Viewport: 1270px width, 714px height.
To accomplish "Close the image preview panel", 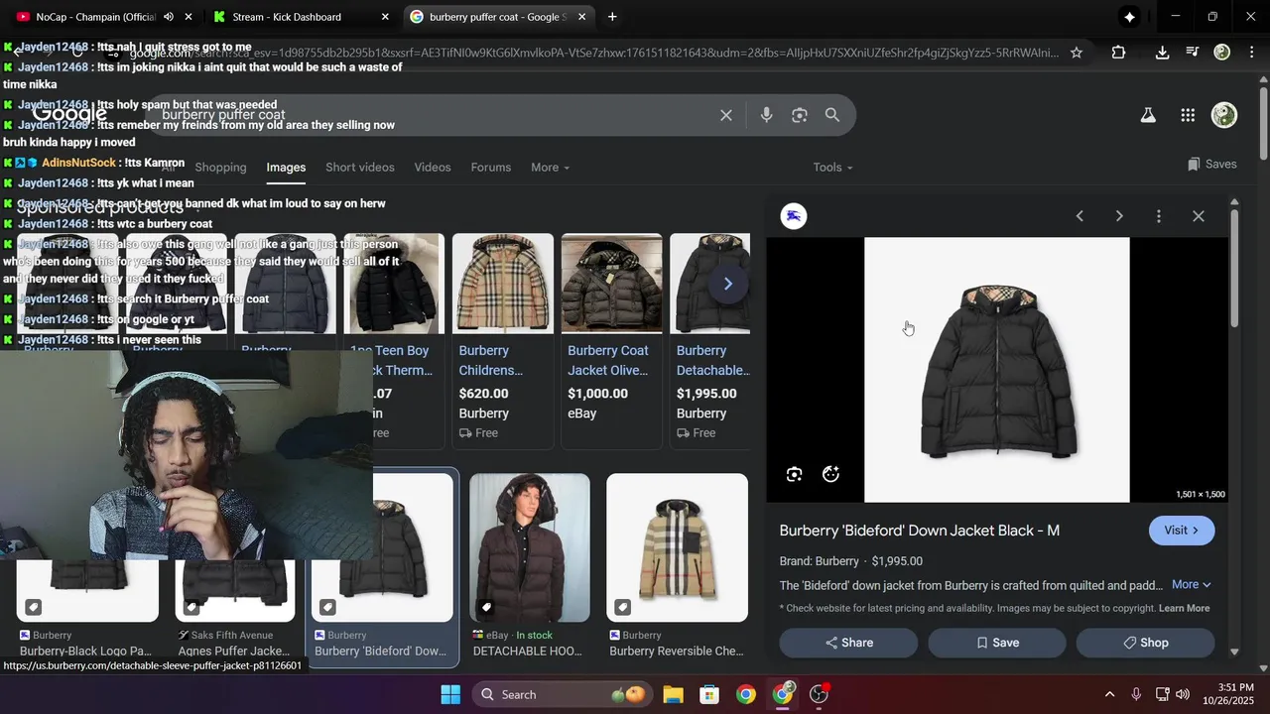I will [1199, 216].
